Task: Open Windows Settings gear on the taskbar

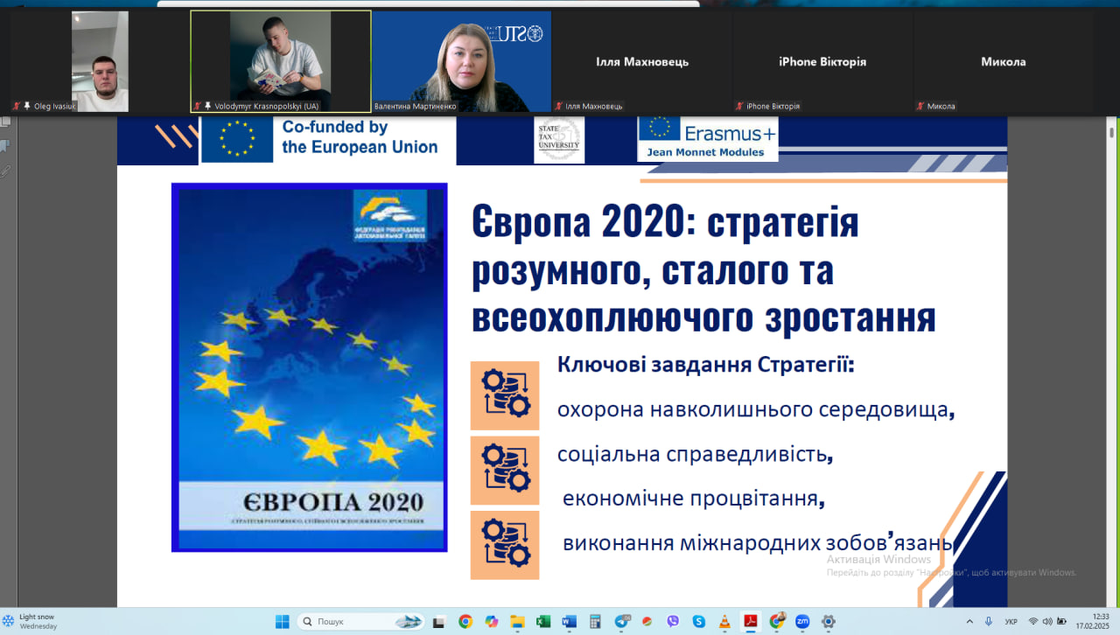Action: pos(828,622)
